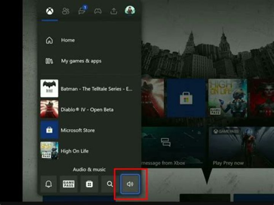This screenshot has width=274, height=205.
Task: Switch to the controller tab
Action: point(98,11)
